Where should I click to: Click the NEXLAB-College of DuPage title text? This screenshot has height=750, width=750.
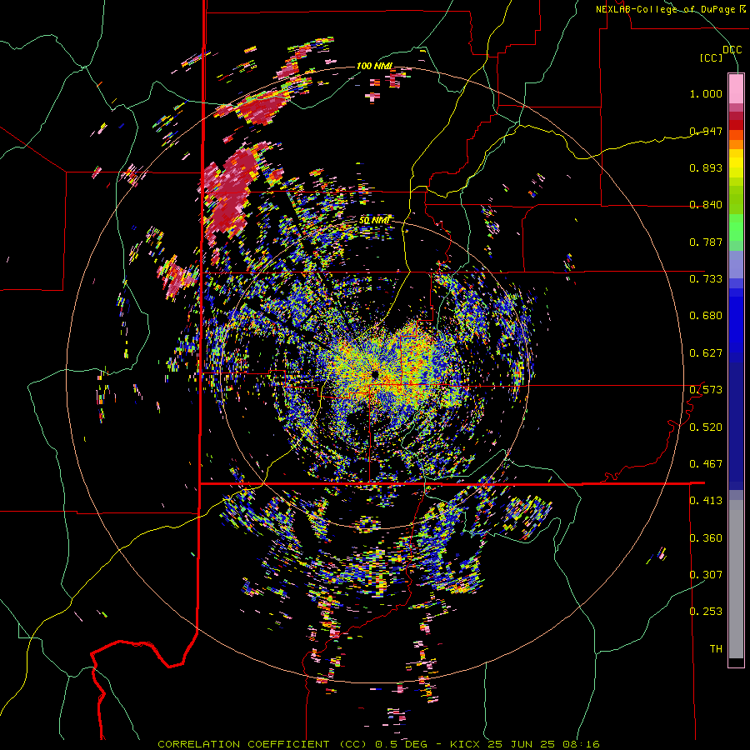(x=665, y=9)
